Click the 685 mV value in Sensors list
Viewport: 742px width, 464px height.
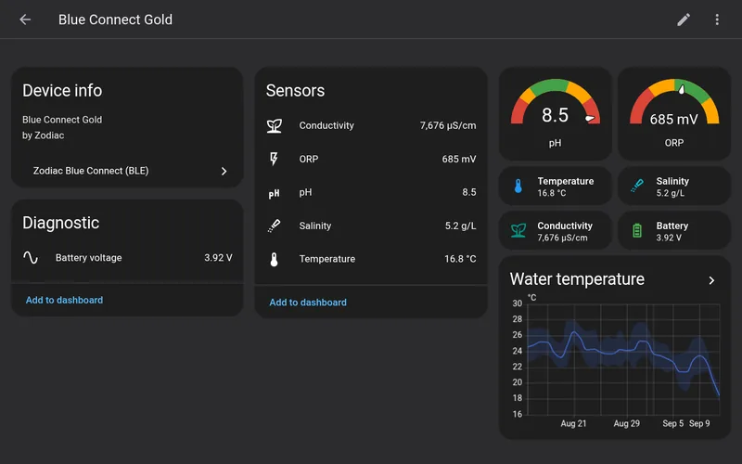(x=459, y=159)
